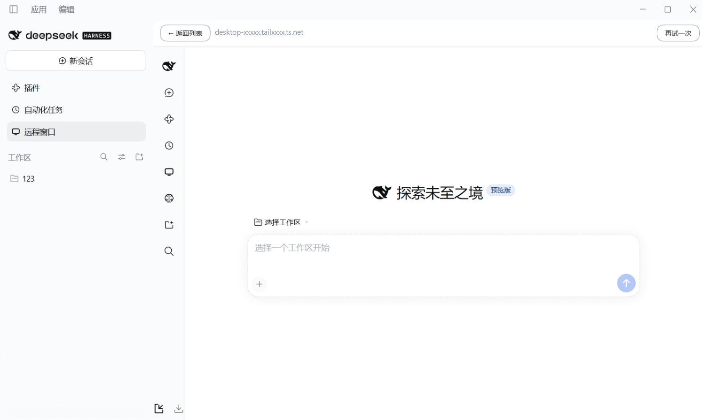Expand the 选择工作区 dropdown
The height and width of the screenshot is (420, 702).
click(281, 222)
